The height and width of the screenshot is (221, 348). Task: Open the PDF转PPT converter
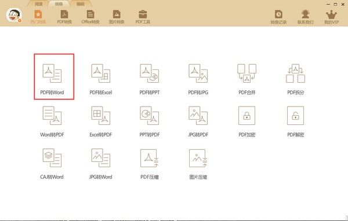[x=150, y=79]
